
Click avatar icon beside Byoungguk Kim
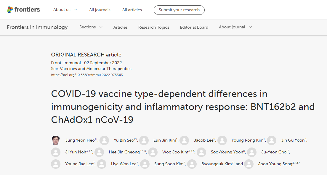click(192, 164)
